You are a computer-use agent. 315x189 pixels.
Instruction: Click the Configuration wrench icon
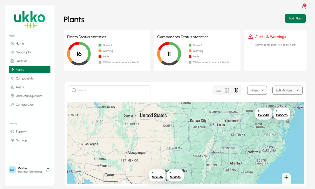12,105
